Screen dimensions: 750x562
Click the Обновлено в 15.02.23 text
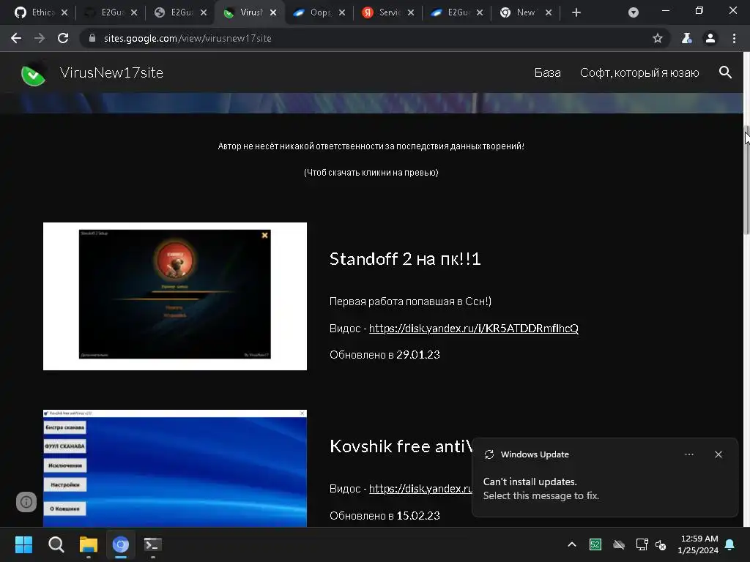coord(385,516)
